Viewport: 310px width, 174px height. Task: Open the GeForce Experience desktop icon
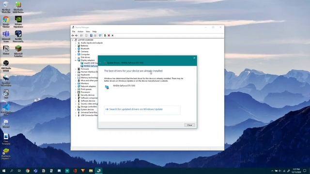tap(18, 22)
